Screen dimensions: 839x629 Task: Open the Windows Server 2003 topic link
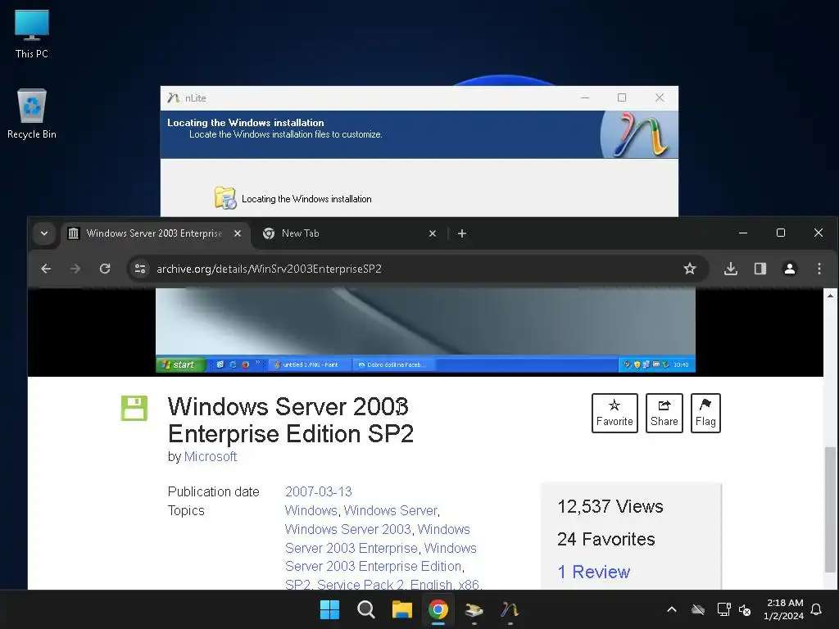click(x=347, y=529)
